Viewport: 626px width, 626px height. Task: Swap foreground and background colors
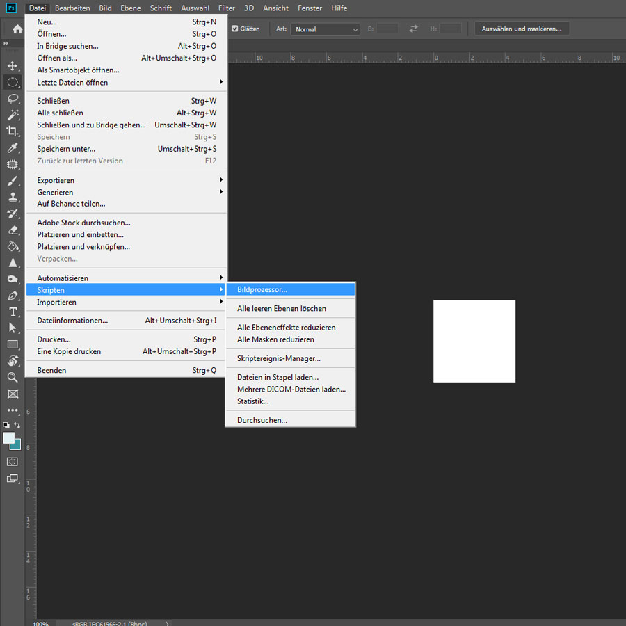pyautogui.click(x=17, y=425)
